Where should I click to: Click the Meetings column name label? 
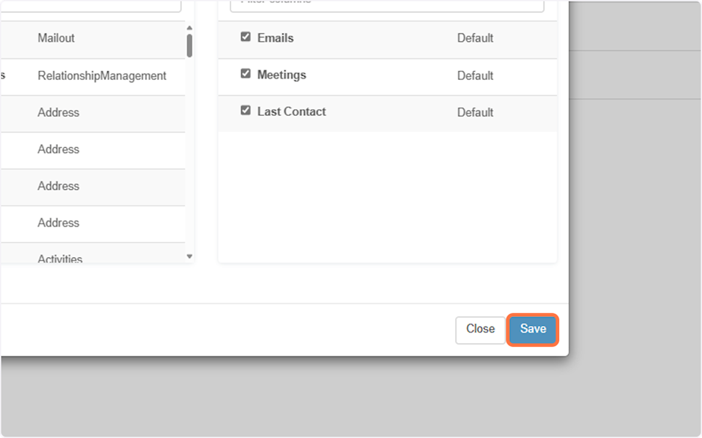click(x=281, y=75)
